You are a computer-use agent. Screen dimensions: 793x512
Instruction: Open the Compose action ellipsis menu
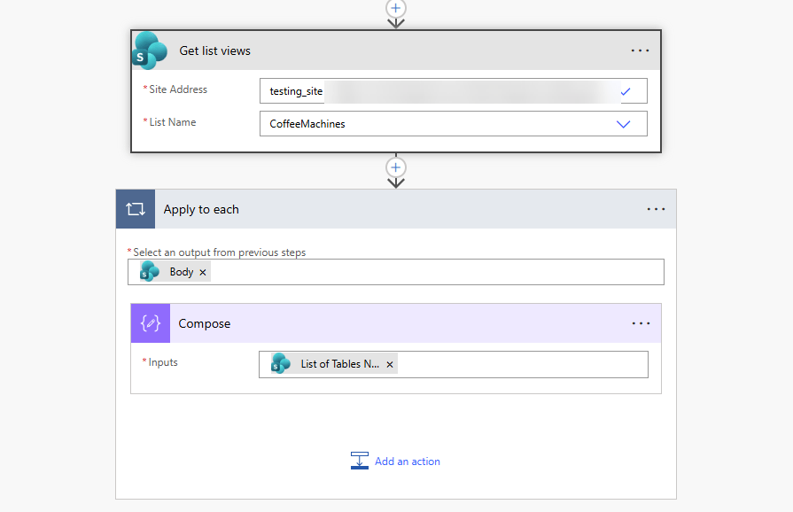tap(641, 323)
